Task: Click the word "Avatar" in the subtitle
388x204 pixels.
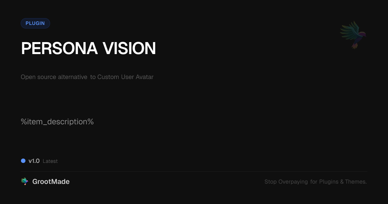Action: (145, 77)
